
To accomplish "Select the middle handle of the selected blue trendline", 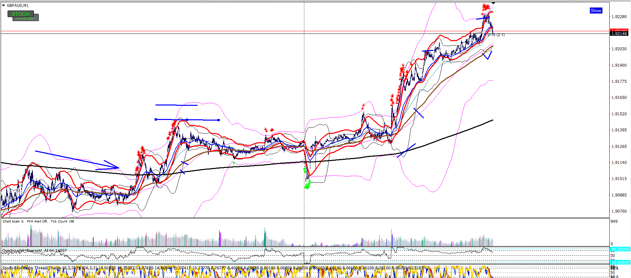I will pos(187,120).
